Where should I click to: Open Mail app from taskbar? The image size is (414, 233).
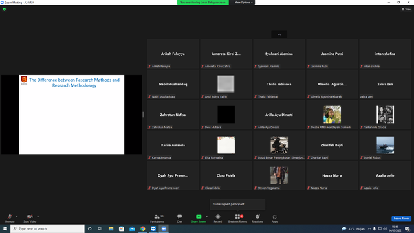point(132,228)
